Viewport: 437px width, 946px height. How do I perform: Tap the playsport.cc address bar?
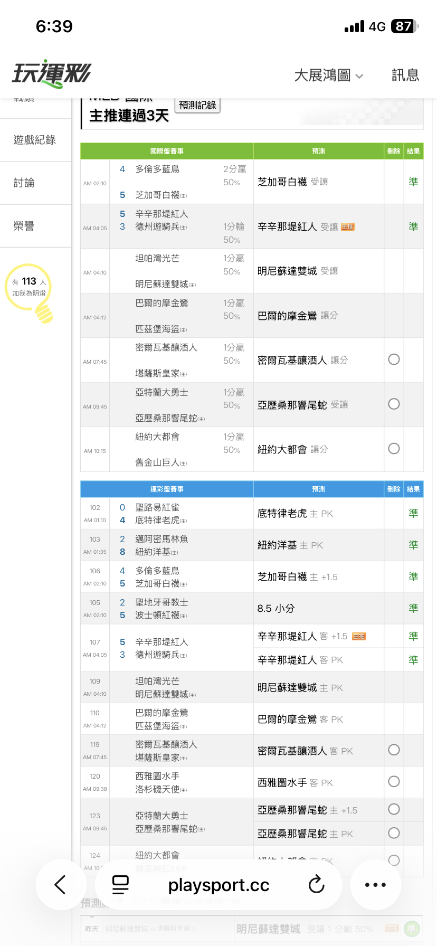click(x=218, y=885)
